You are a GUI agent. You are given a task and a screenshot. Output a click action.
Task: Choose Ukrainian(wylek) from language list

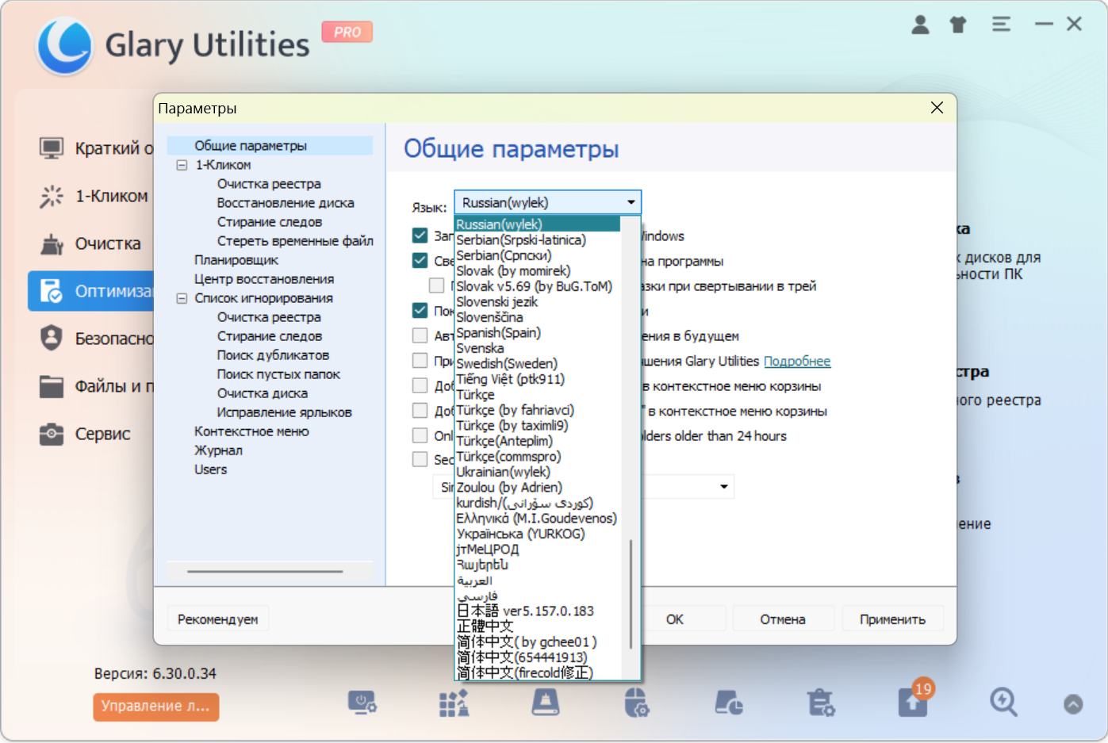coord(503,472)
